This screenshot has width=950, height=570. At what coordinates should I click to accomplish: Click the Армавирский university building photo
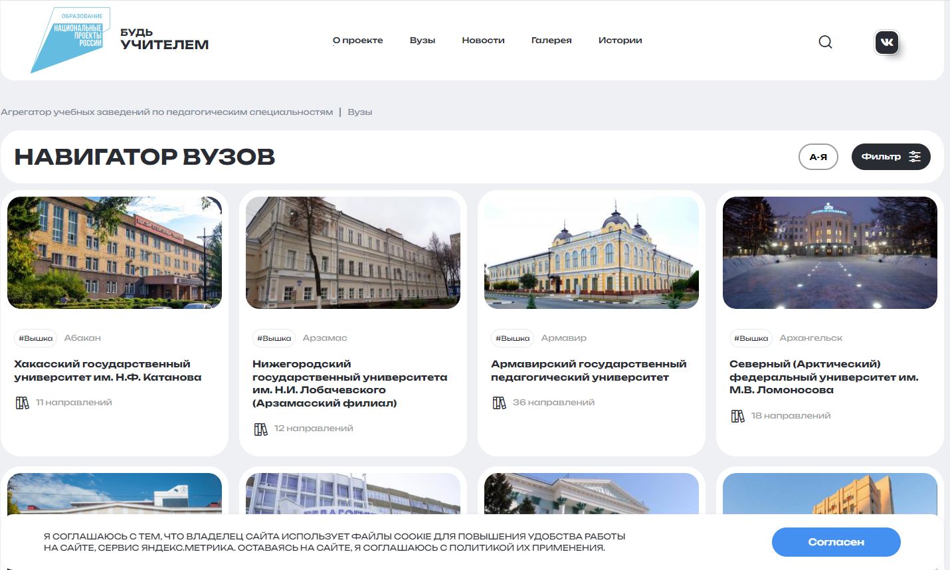(x=591, y=252)
